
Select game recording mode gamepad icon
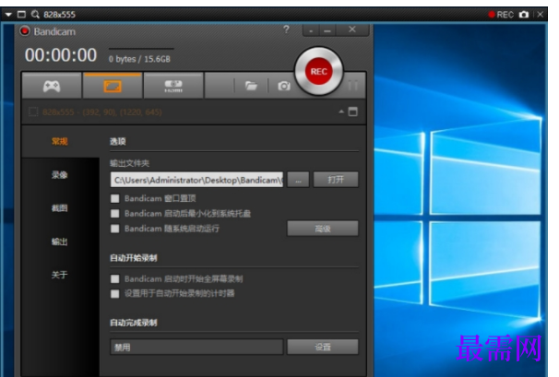pos(52,86)
